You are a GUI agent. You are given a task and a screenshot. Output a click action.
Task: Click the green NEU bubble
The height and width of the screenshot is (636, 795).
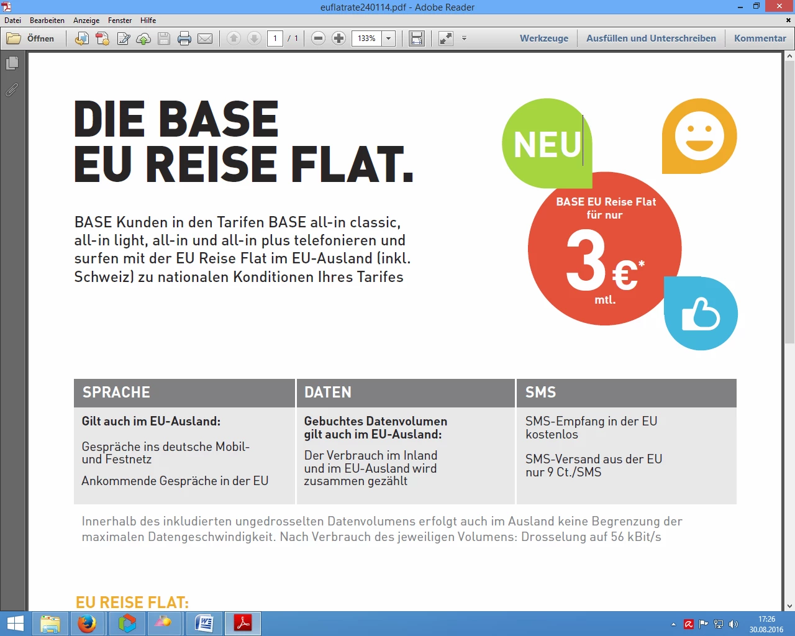coord(547,143)
